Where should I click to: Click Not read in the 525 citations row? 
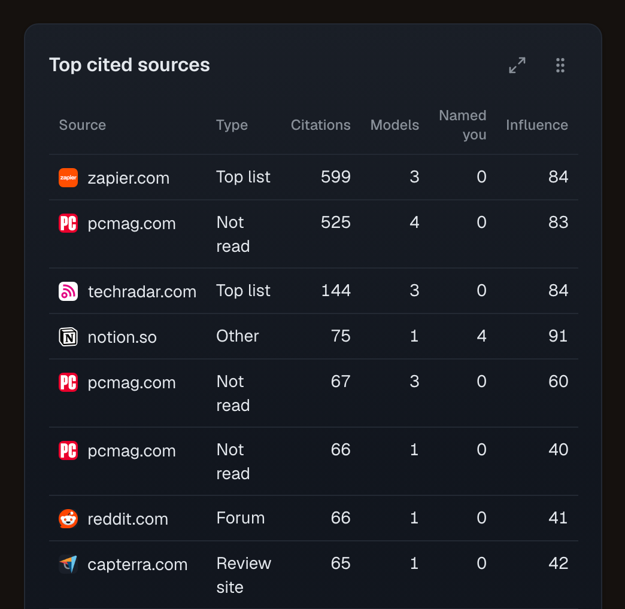pos(233,234)
